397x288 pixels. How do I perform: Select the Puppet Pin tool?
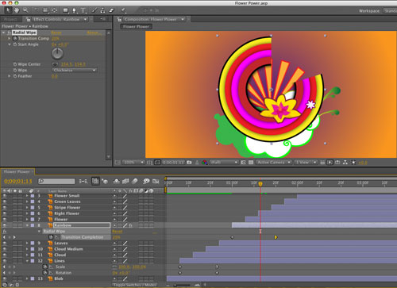123,10
